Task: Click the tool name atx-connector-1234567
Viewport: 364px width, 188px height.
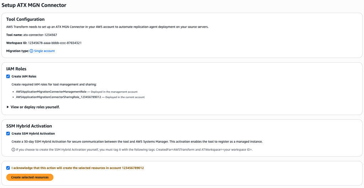Action: [40, 35]
